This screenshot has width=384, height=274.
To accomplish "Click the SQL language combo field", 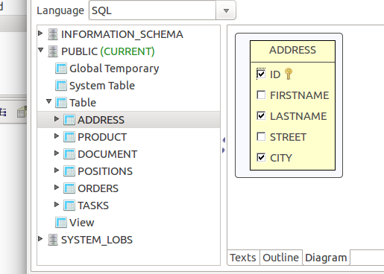I will click(x=152, y=10).
